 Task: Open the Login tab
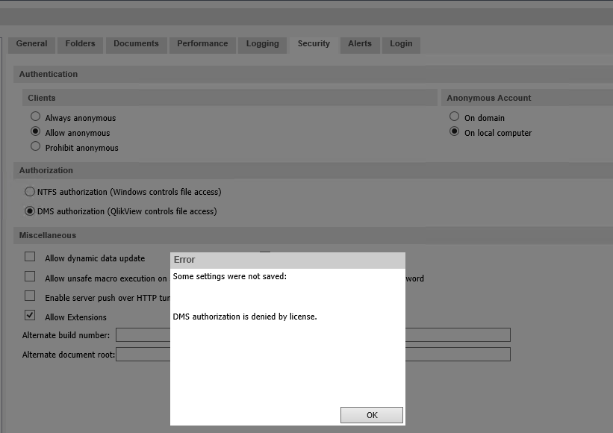401,44
